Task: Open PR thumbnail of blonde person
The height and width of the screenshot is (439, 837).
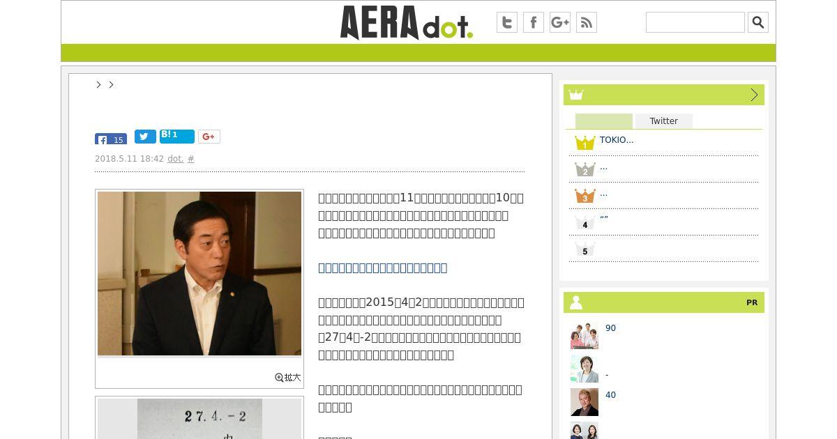Action: pos(585,402)
